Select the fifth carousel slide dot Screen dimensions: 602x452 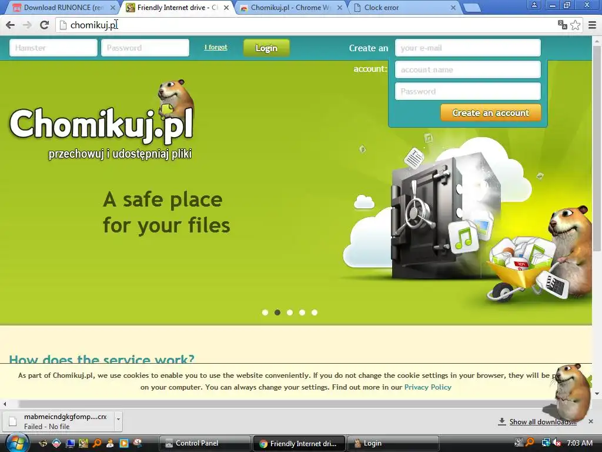(315, 313)
